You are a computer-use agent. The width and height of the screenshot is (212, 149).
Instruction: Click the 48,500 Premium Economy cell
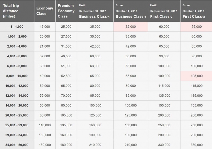(66, 56)
